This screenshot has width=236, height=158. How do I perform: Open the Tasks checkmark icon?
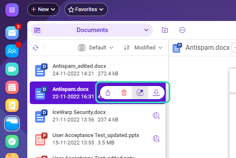point(12,142)
